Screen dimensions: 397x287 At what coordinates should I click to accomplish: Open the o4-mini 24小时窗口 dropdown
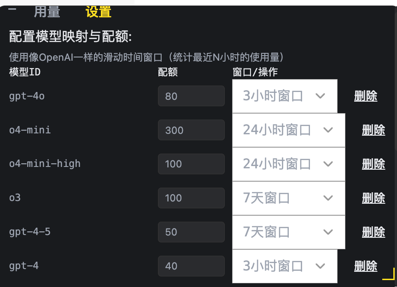pyautogui.click(x=289, y=130)
